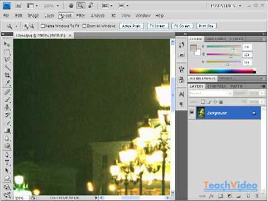The width and height of the screenshot is (268, 201).
Task: Open the Image menu
Action: 33,16
